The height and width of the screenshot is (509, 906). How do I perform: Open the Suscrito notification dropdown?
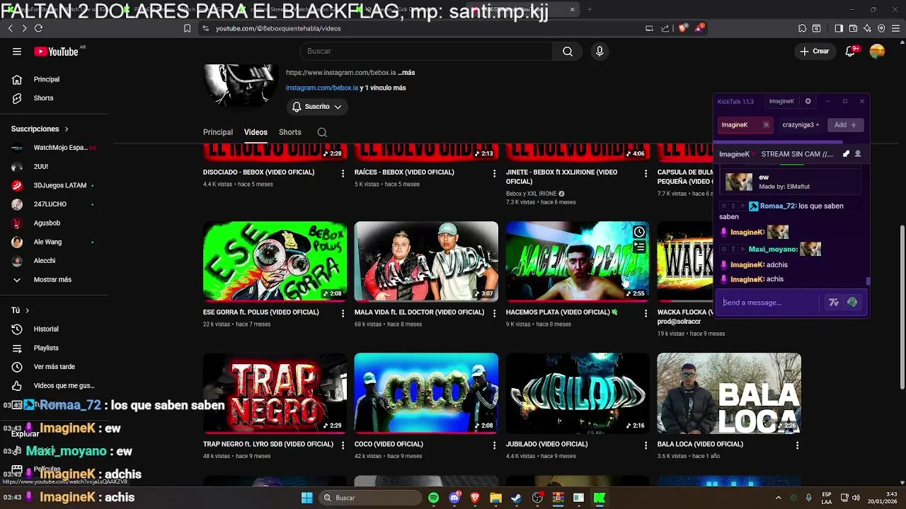click(318, 107)
